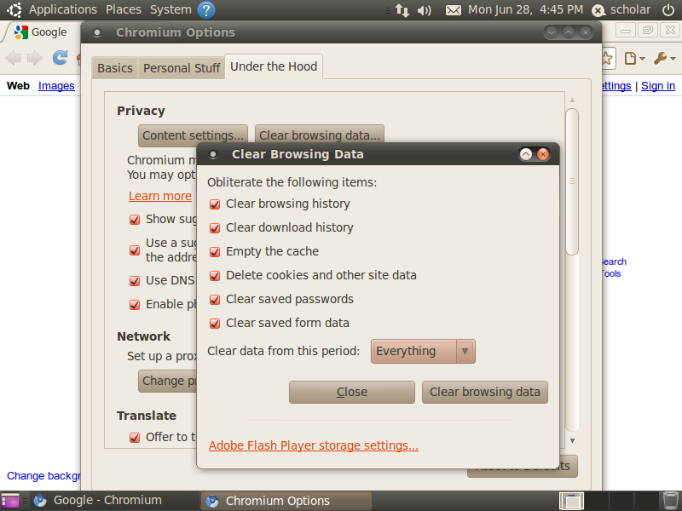Click the Google favicon on browser tab

click(x=20, y=32)
